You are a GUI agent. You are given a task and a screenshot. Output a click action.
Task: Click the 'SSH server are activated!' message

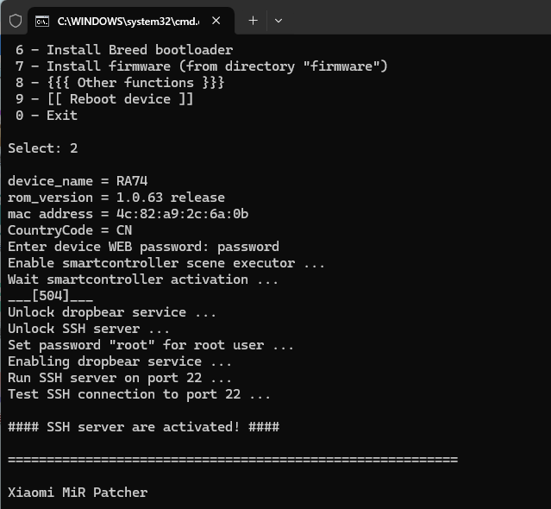(x=143, y=427)
